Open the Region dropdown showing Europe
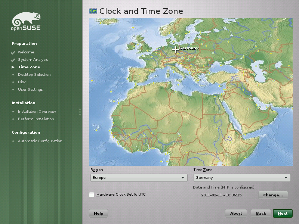 pyautogui.click(x=138, y=178)
